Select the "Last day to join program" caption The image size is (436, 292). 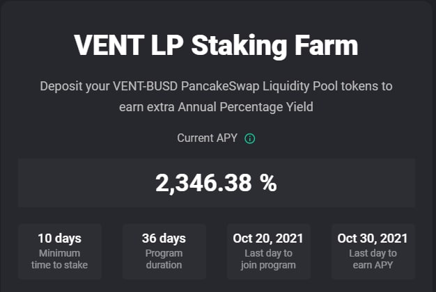(x=268, y=259)
